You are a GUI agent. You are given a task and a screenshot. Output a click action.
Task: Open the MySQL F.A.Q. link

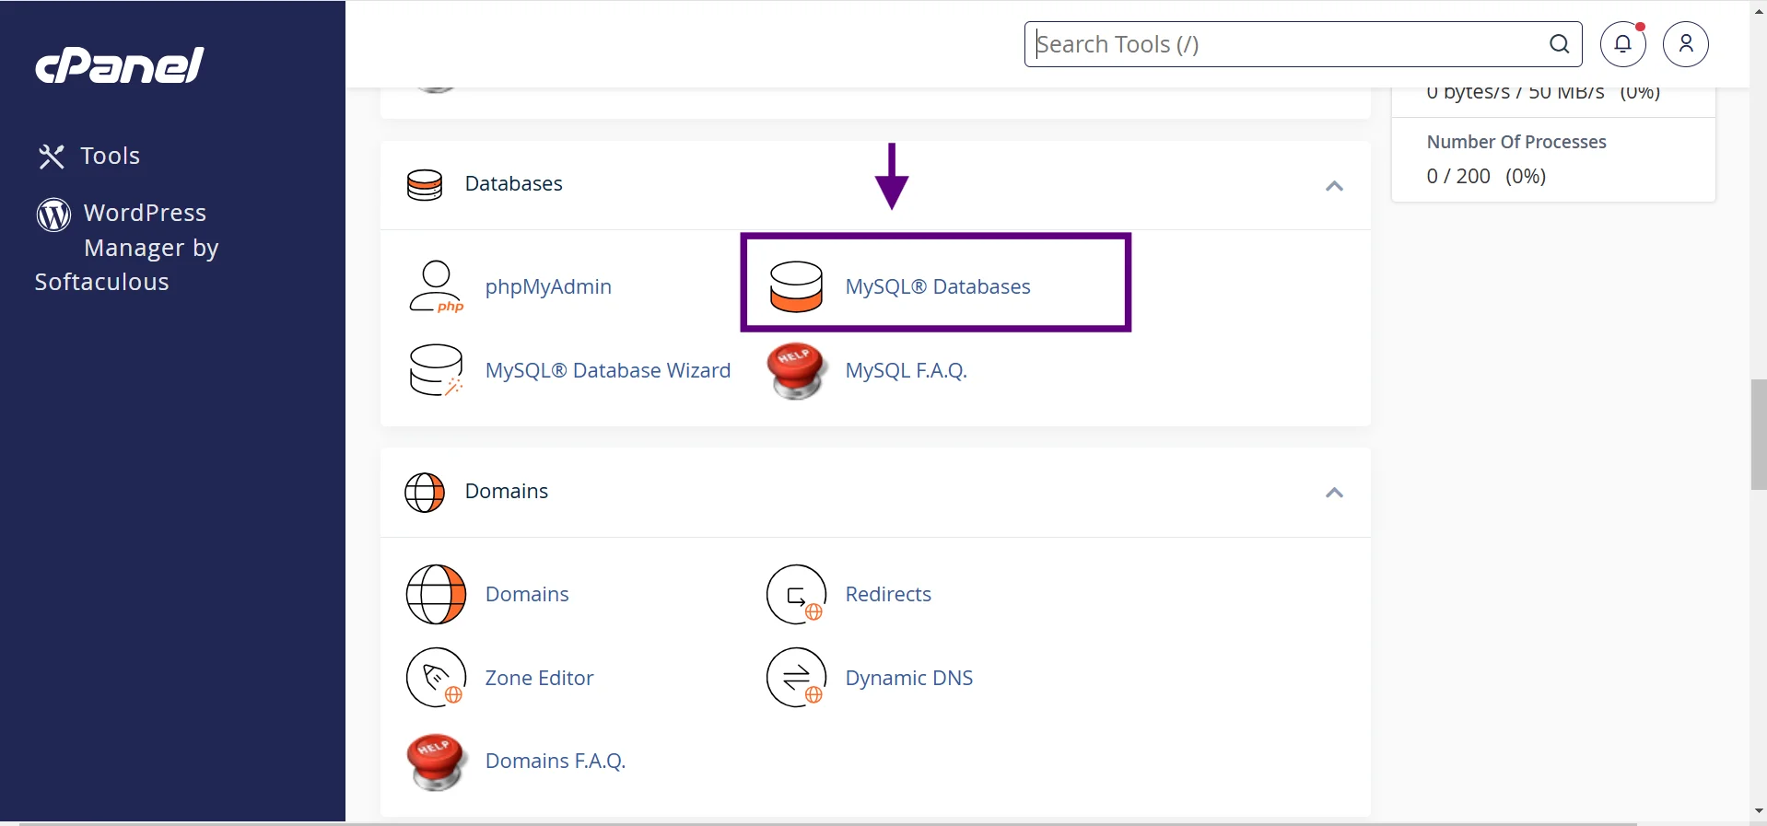tap(907, 370)
